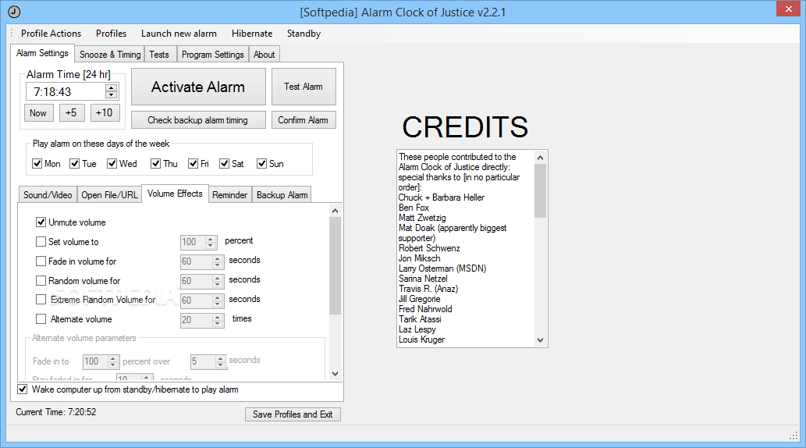The height and width of the screenshot is (448, 806).
Task: Toggle the Unmute volume checkbox
Action: click(41, 222)
